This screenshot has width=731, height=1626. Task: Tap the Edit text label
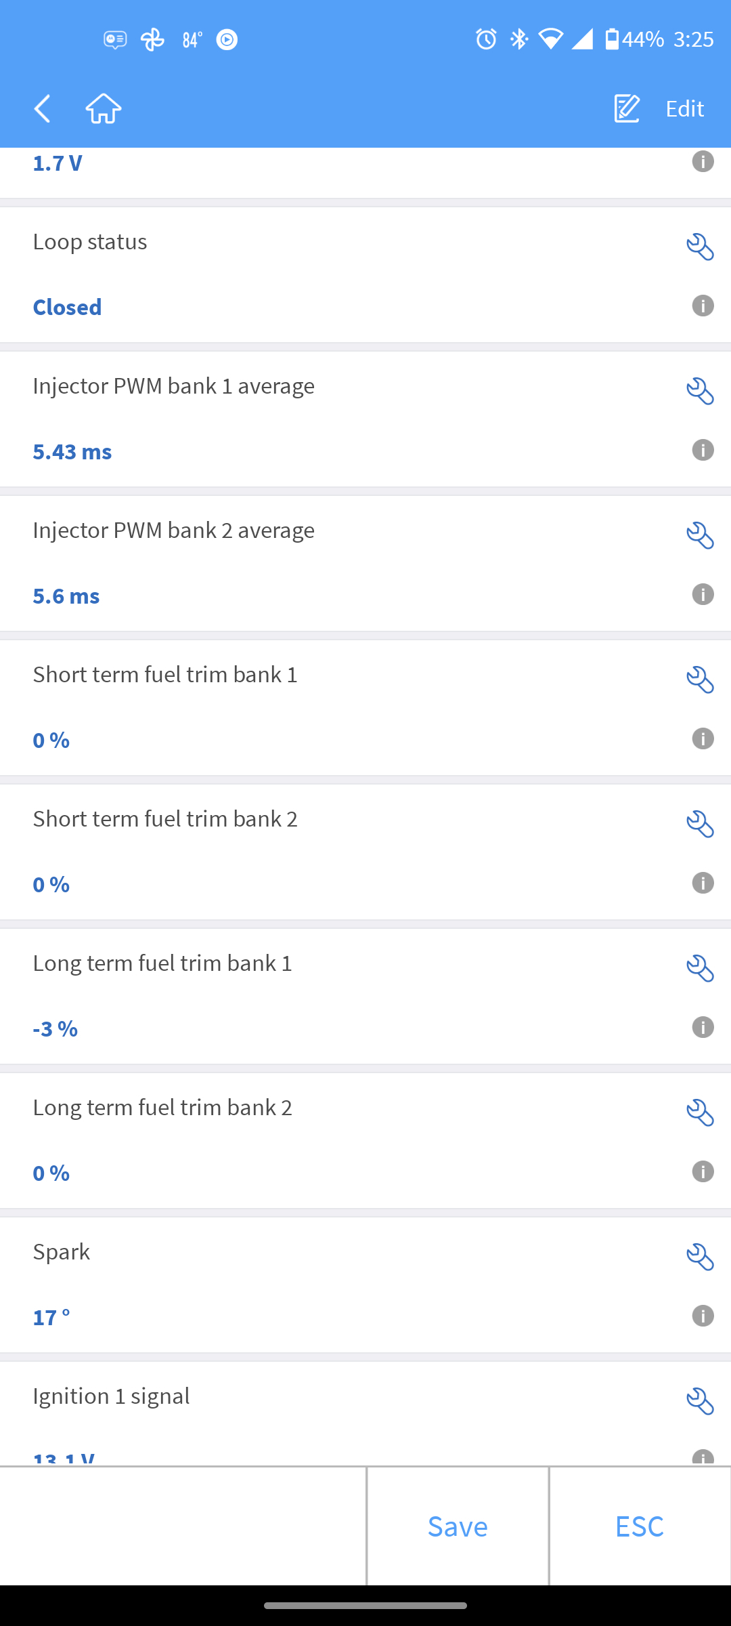tap(684, 108)
